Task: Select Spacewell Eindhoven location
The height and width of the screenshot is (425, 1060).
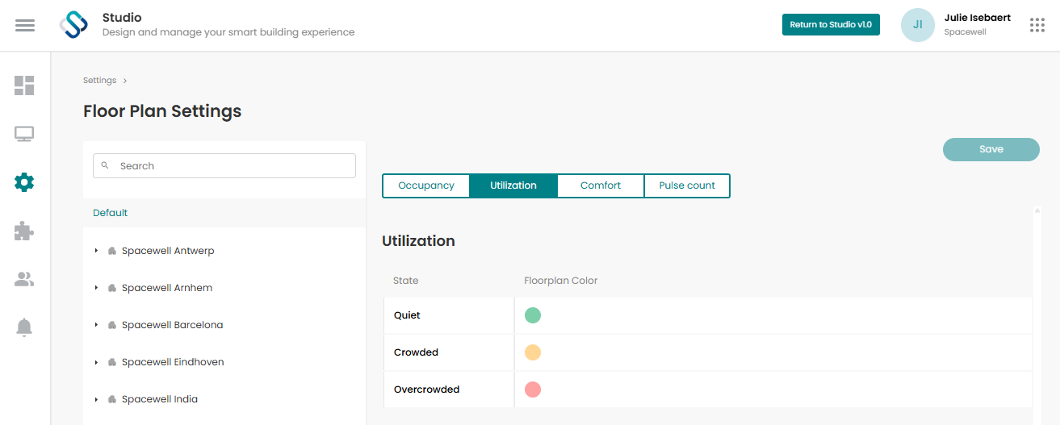Action: [173, 362]
